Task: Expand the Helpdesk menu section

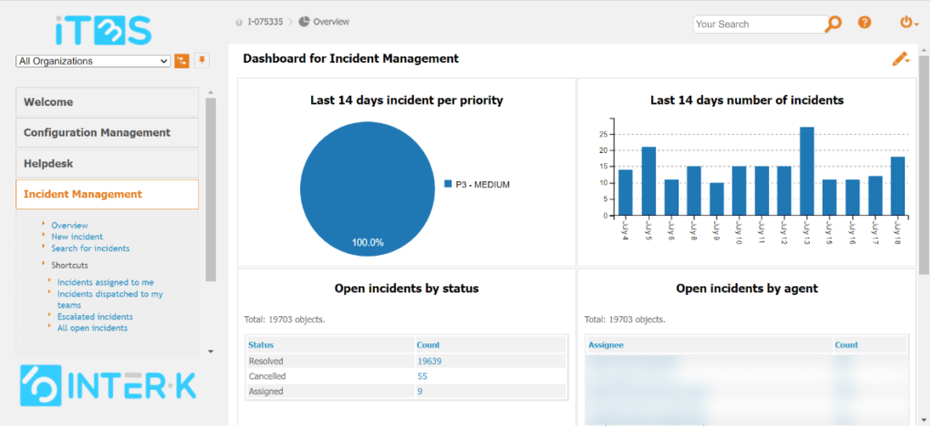Action: [107, 164]
